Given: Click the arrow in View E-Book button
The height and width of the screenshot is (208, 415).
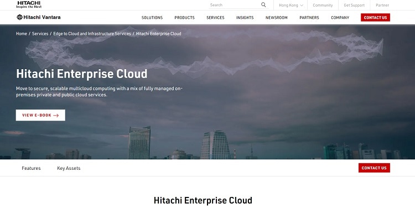Looking at the screenshot, I should [x=56, y=116].
